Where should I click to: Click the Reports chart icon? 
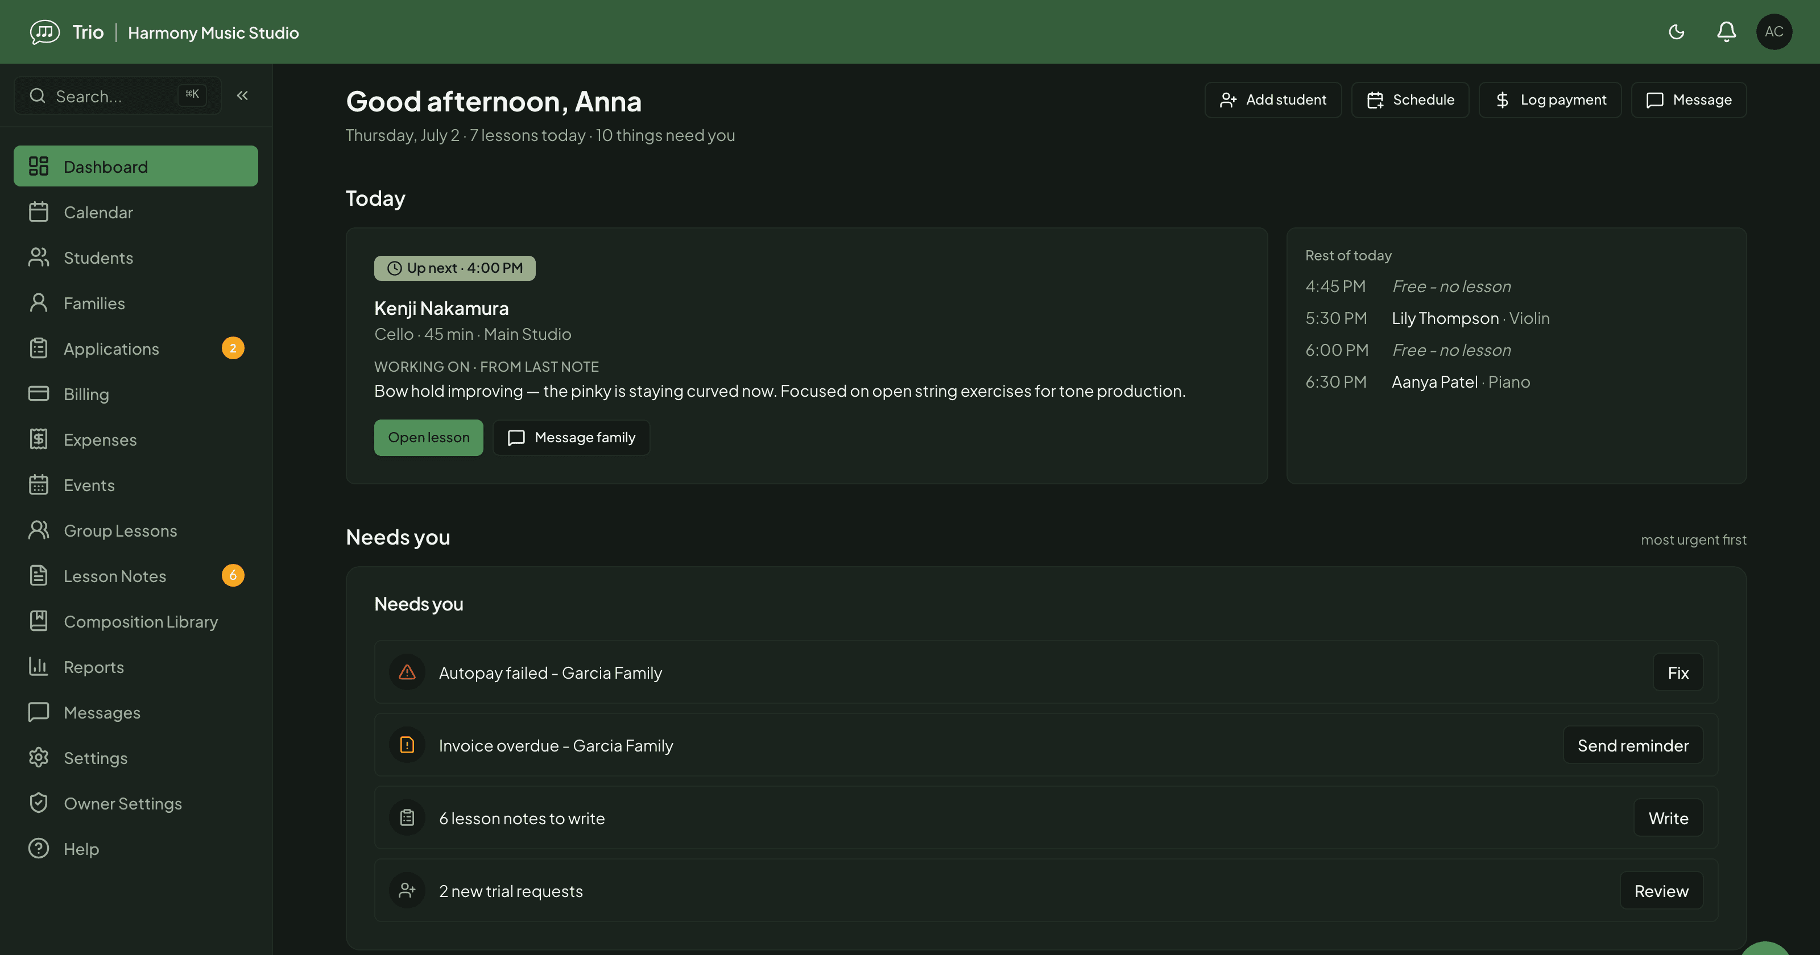[x=38, y=667]
